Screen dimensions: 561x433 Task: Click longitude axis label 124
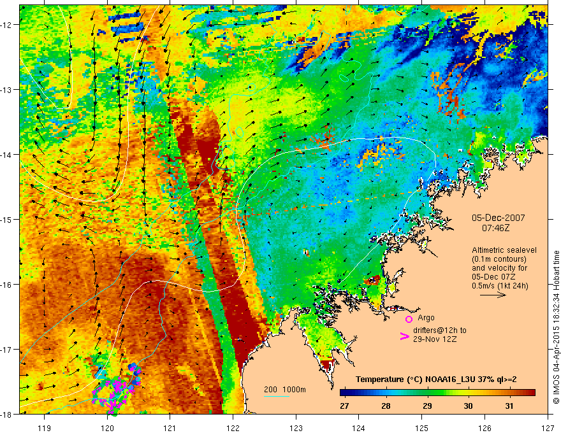359,428
